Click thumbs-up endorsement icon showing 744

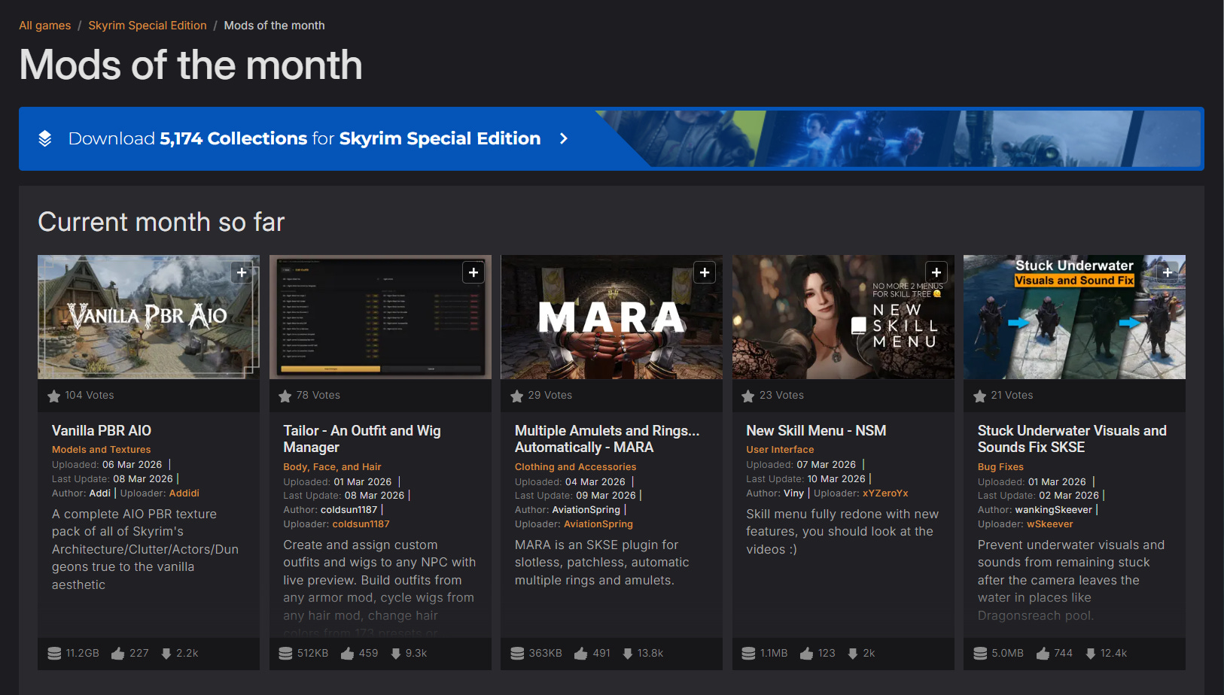tap(1043, 654)
